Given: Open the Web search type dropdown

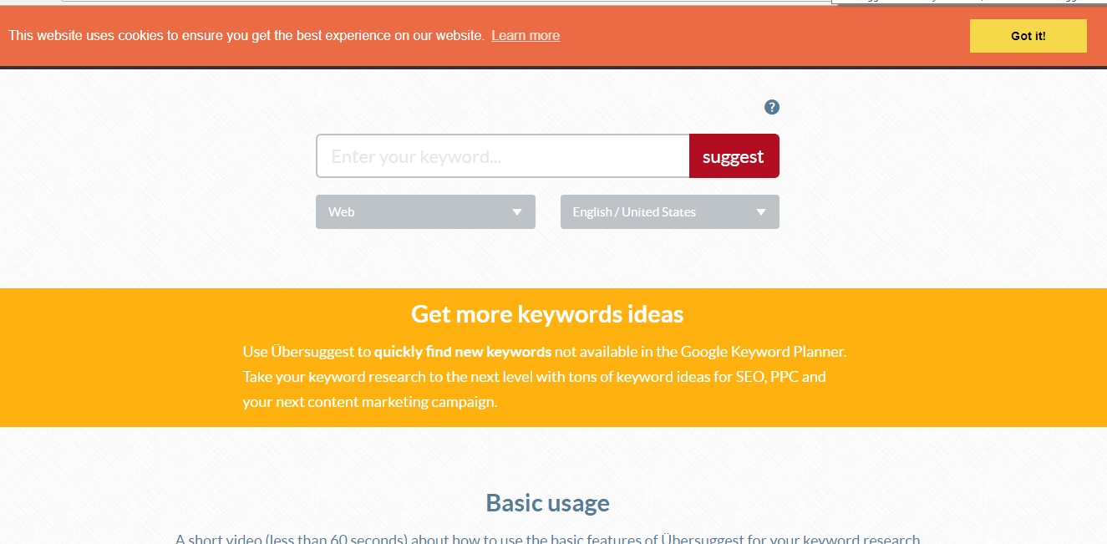Looking at the screenshot, I should [x=424, y=212].
